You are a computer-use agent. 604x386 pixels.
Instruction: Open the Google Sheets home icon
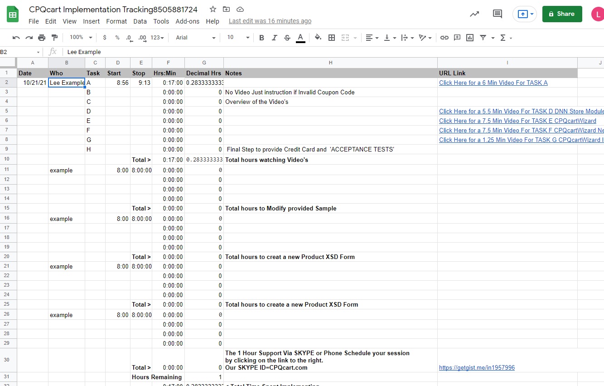coord(13,15)
